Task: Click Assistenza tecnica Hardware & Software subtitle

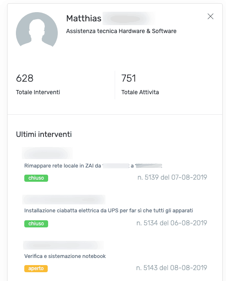Action: [121, 31]
